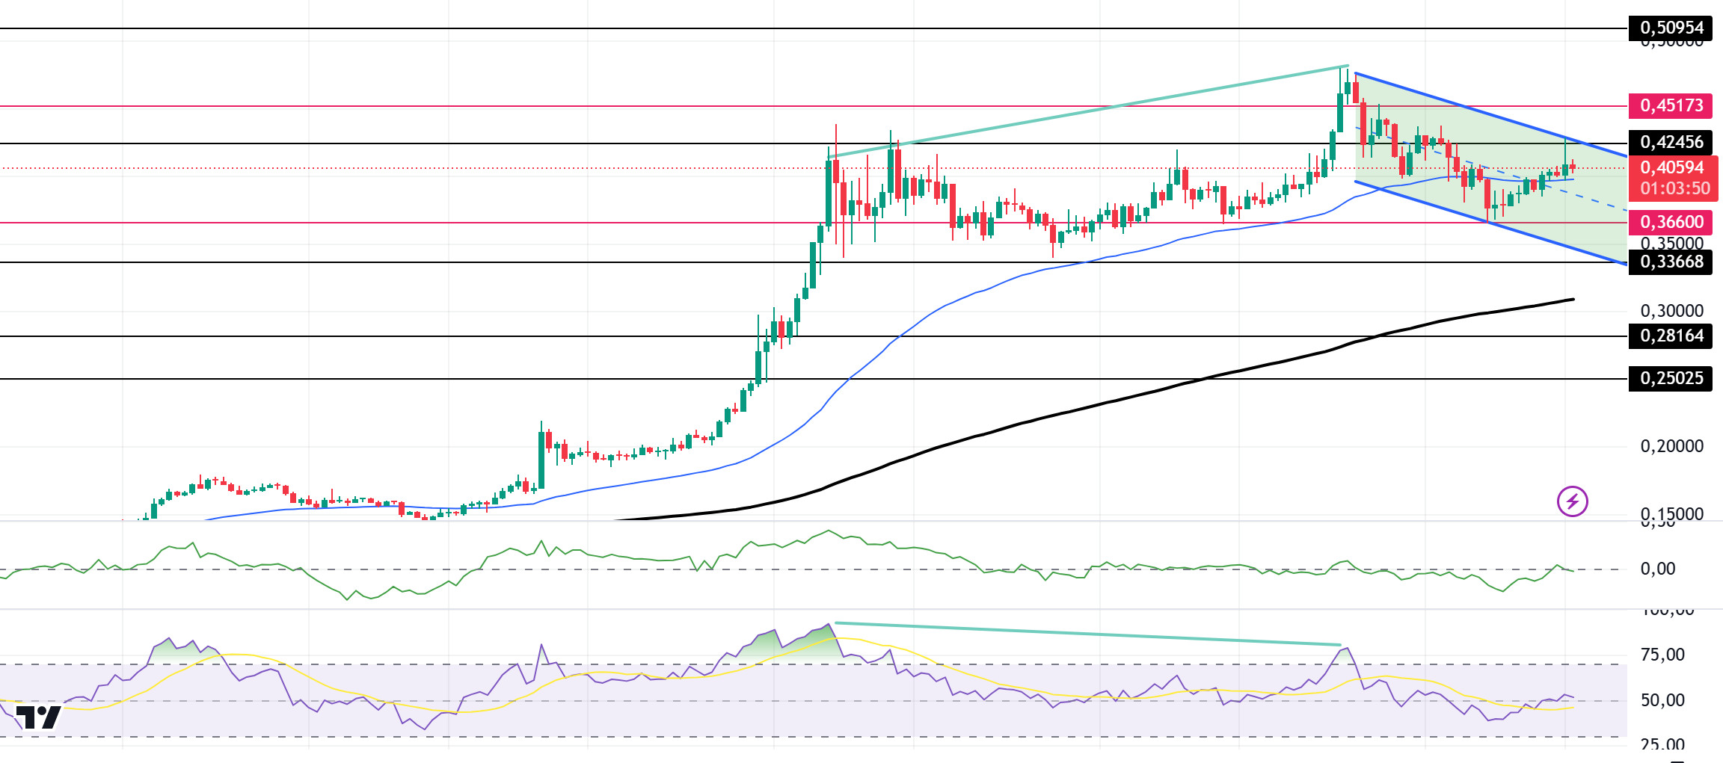Select the 0,36600 red price label
This screenshot has width=1723, height=763.
[1670, 222]
